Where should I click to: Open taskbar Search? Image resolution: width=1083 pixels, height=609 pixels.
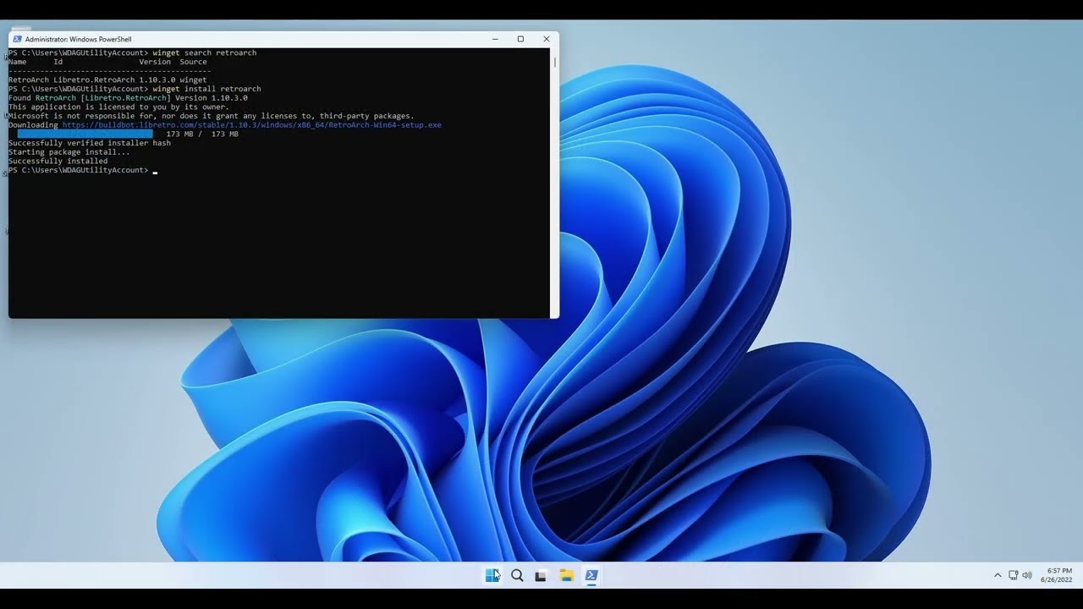point(517,575)
